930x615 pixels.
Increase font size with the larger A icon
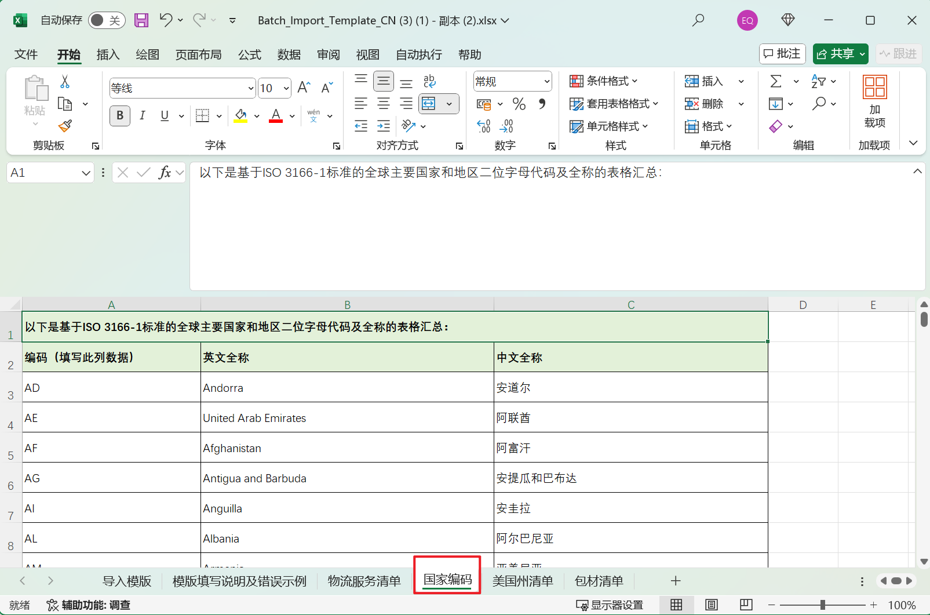point(304,88)
